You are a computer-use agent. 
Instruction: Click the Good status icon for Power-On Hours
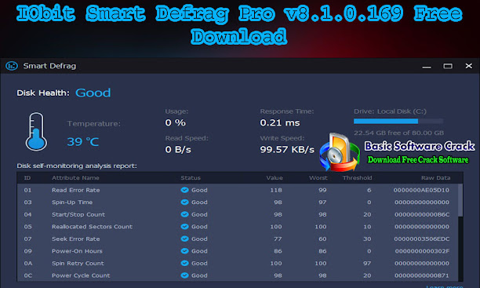pyautogui.click(x=184, y=251)
